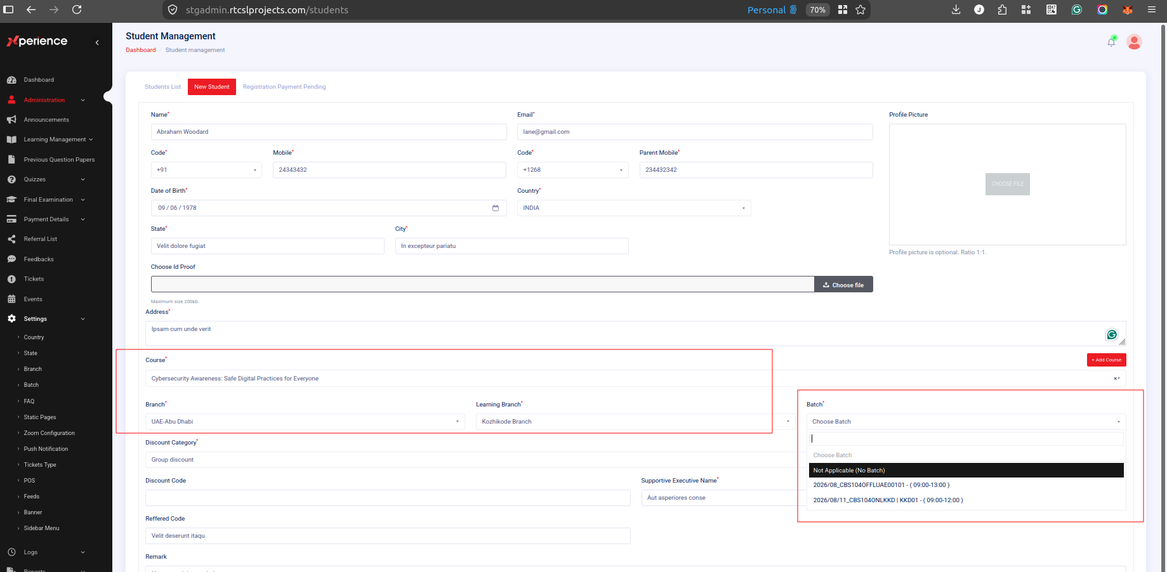This screenshot has height=572, width=1167.
Task: Click the Learning Management book icon
Action: pyautogui.click(x=11, y=140)
